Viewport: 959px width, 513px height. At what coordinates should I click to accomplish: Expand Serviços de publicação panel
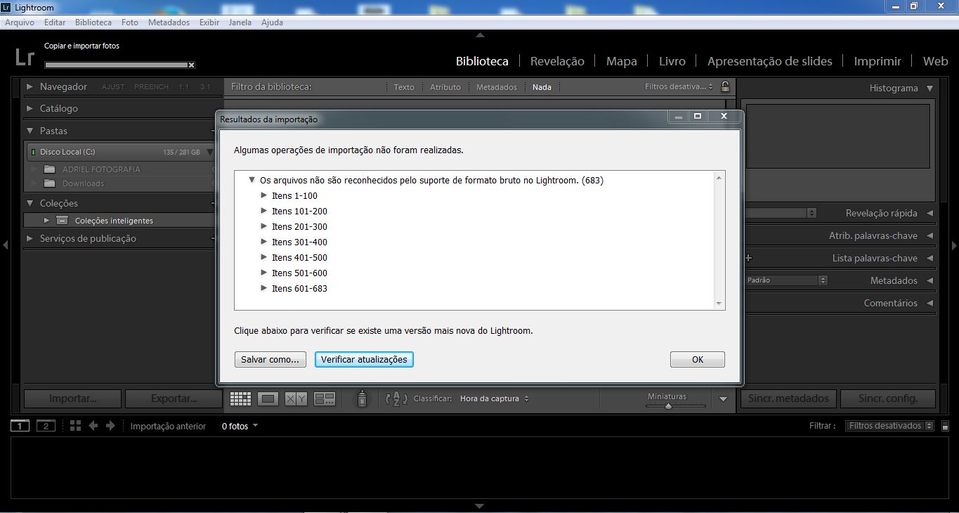point(30,238)
